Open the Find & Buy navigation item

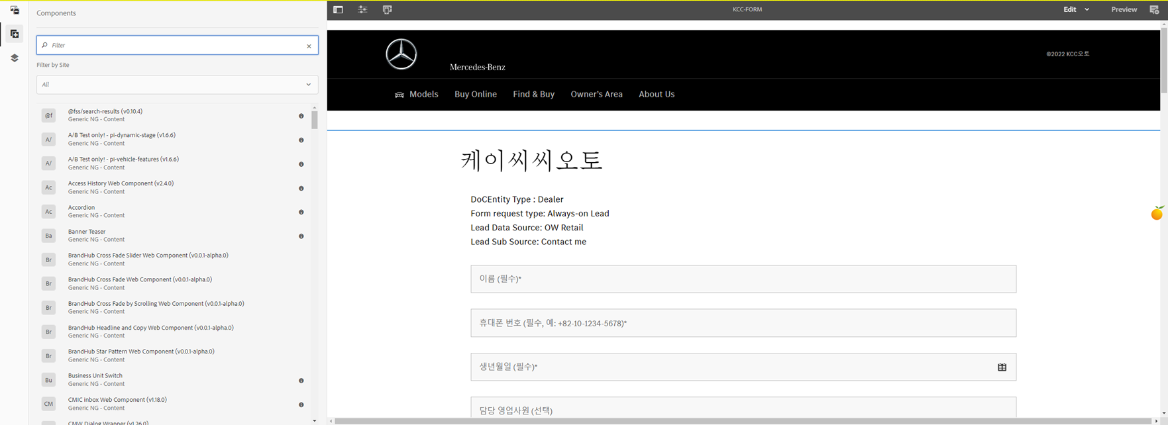533,94
